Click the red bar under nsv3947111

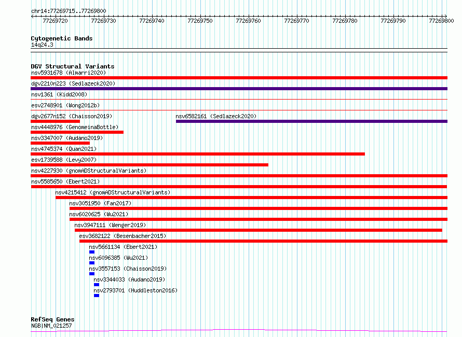[259, 230]
